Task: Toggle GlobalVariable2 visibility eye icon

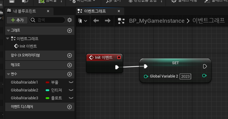Action: coord(71,90)
